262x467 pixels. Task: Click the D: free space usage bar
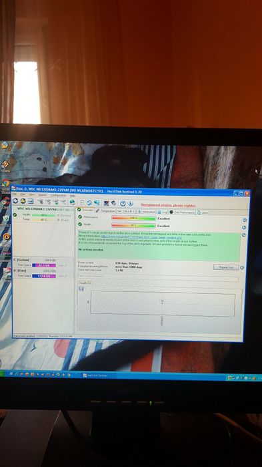pos(44,276)
